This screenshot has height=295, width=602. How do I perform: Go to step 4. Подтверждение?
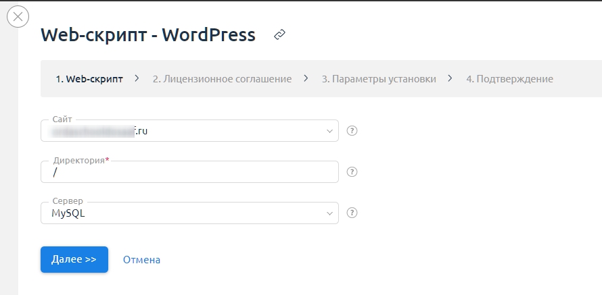[x=510, y=79]
